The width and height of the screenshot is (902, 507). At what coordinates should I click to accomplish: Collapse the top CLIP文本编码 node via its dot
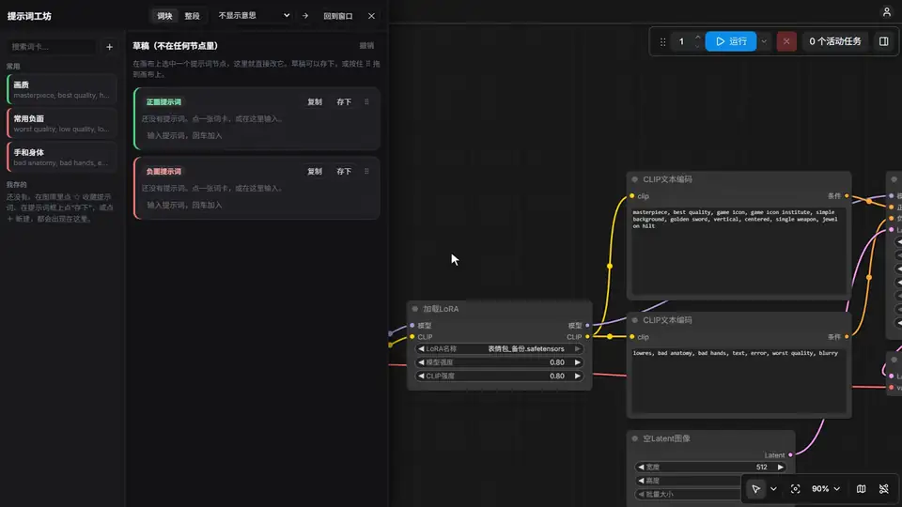635,179
